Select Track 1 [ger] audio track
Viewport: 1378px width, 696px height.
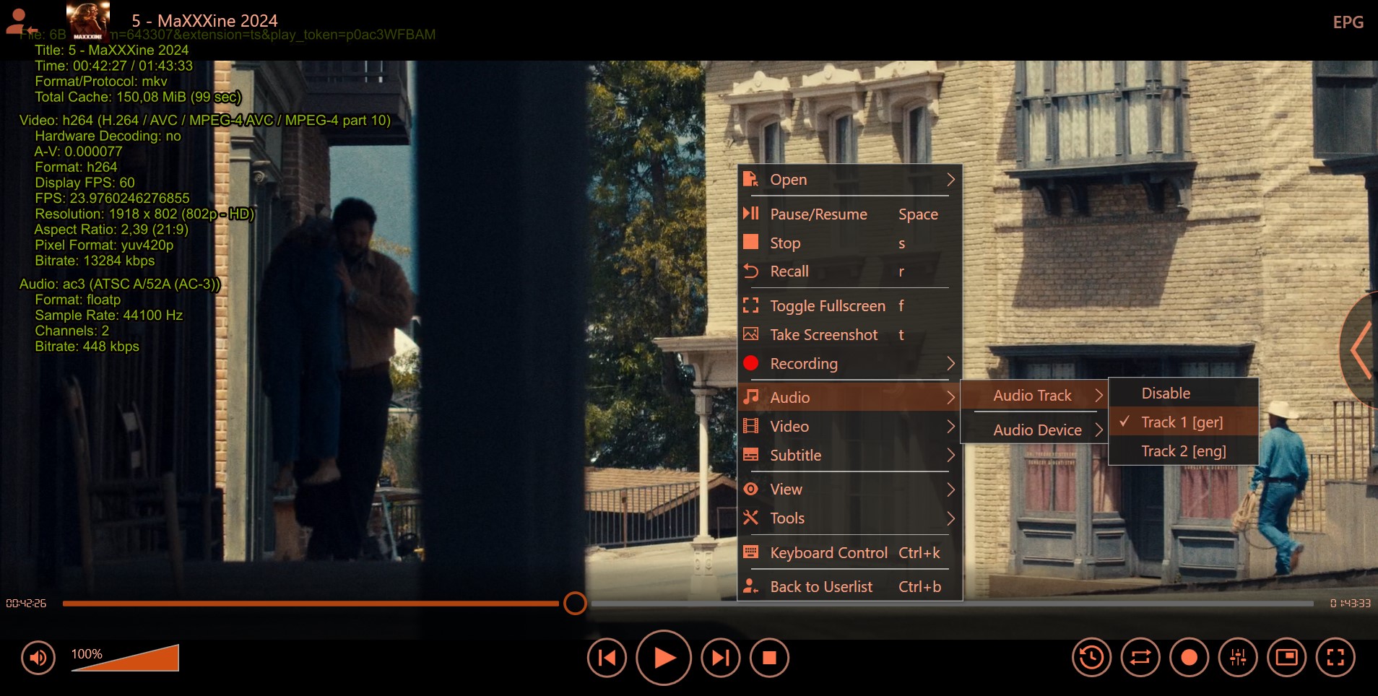(1183, 422)
